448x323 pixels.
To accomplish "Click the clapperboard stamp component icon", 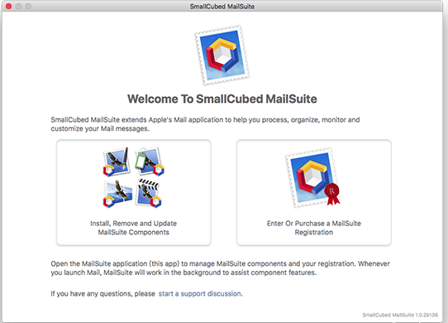I will 149,193.
